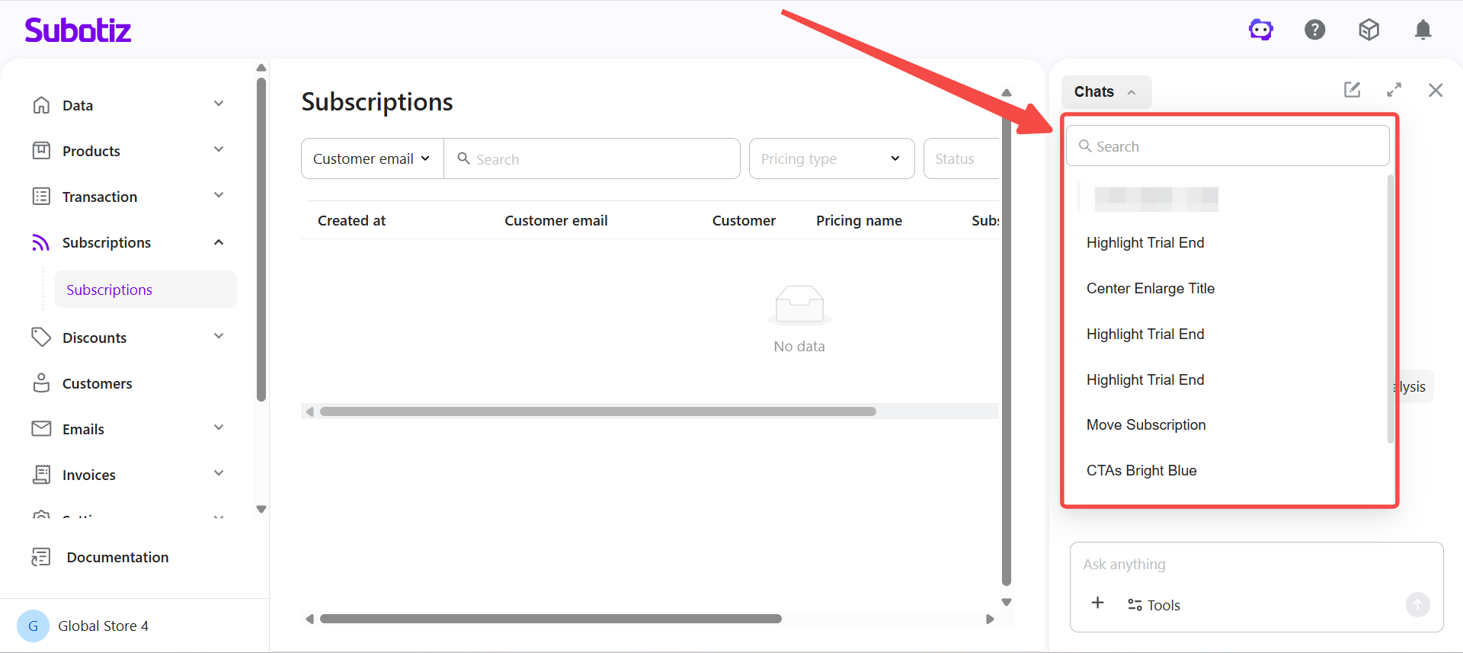
Task: Open the Customer email filter dropdown
Action: point(372,158)
